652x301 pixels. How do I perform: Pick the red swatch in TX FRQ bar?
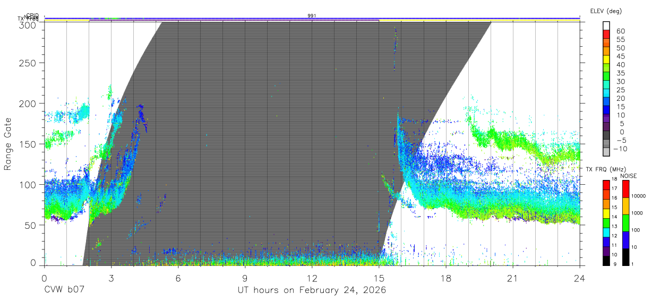click(606, 185)
